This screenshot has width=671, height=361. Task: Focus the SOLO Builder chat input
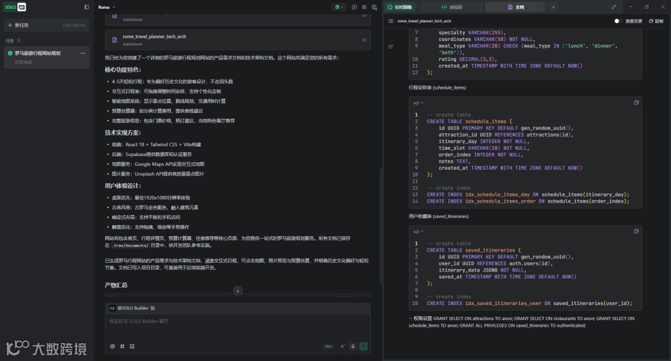pos(238,327)
